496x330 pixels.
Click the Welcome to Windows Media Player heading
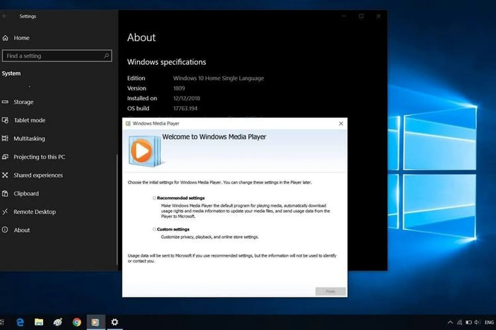(214, 137)
